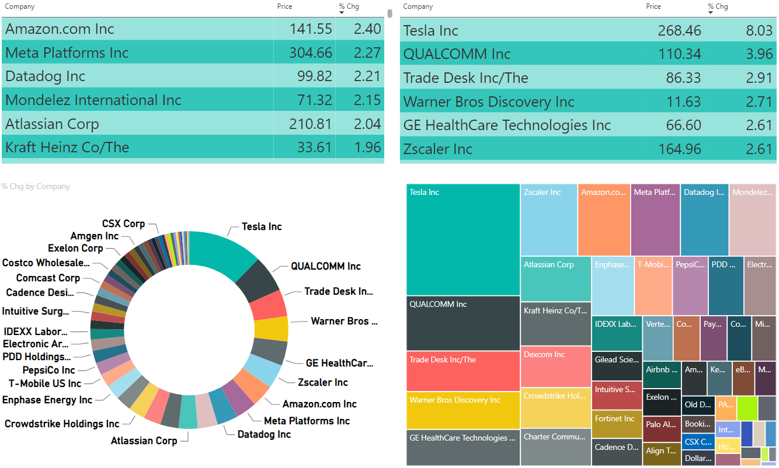779x468 pixels.
Task: Select Atlassian Corp treemap tile
Action: (x=556, y=279)
